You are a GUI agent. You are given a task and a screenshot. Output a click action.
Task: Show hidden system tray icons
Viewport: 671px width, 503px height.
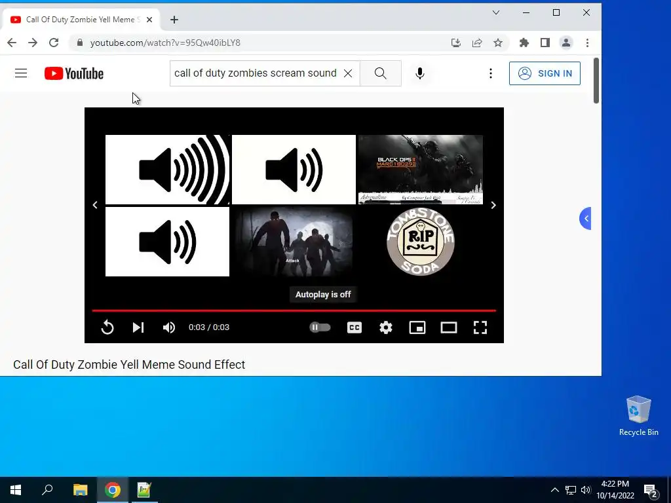[x=554, y=490]
